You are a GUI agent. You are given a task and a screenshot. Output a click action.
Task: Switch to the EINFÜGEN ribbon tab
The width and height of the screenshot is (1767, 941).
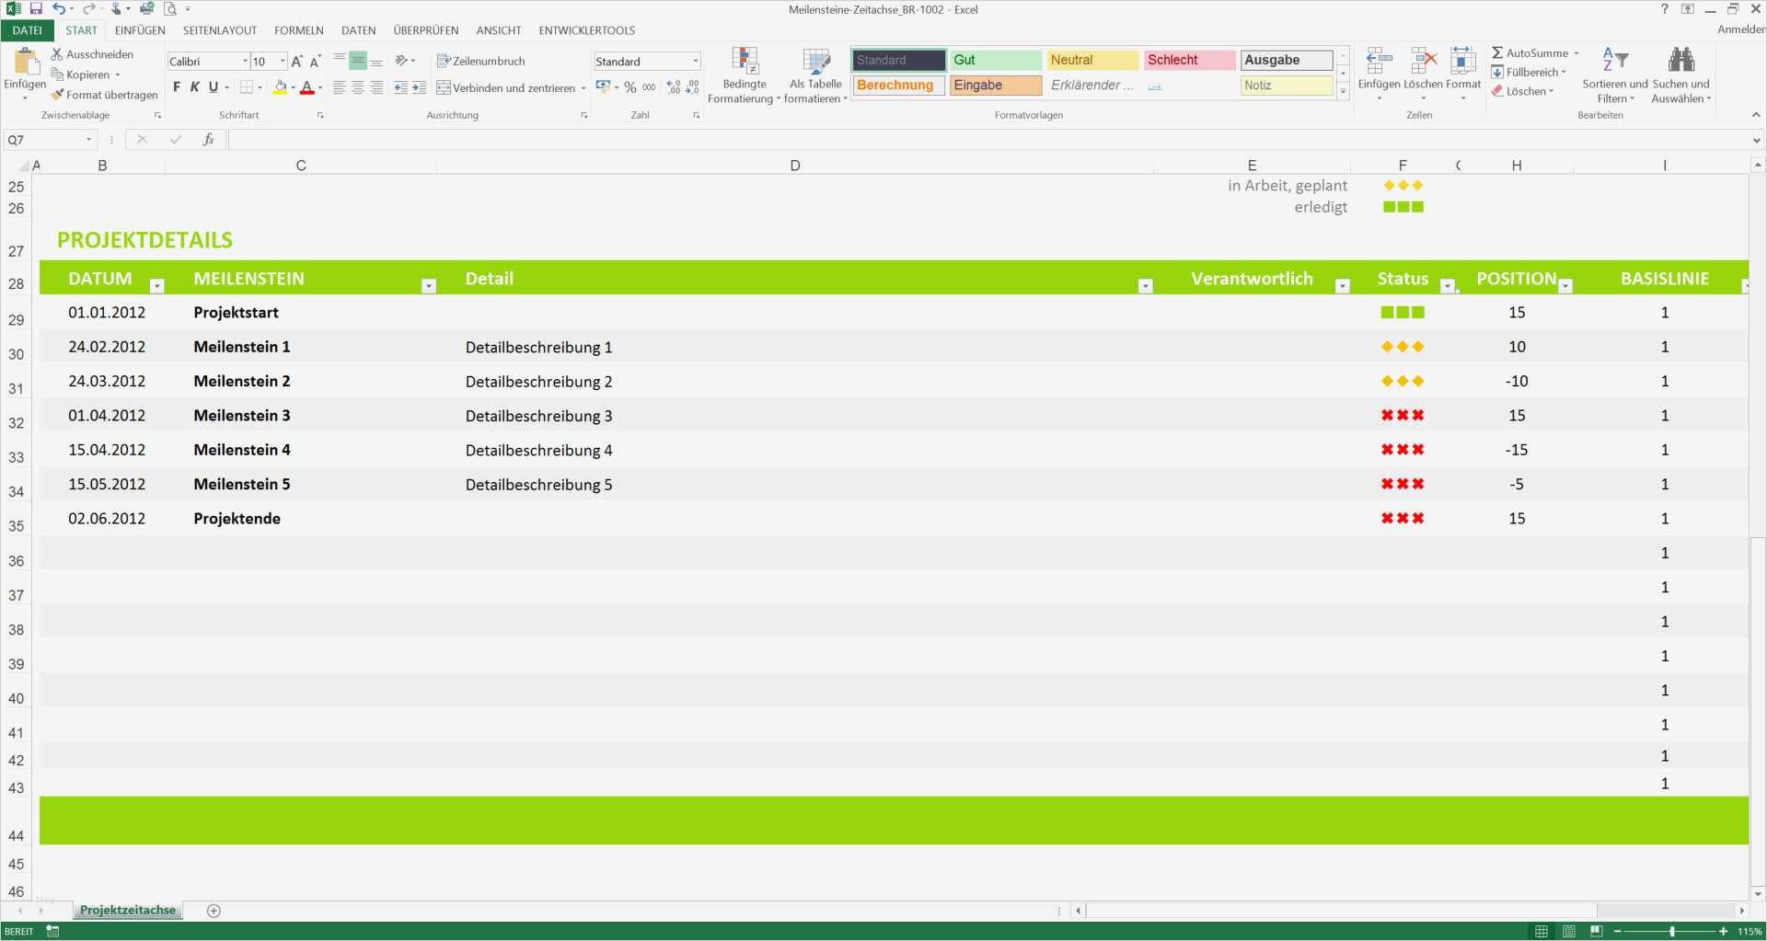[140, 29]
